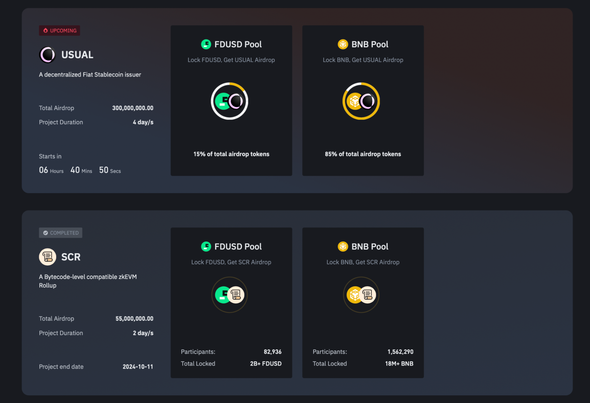Click the BNB-USUAL paired coin graphic
Viewport: 590px width, 403px height.
click(361, 101)
